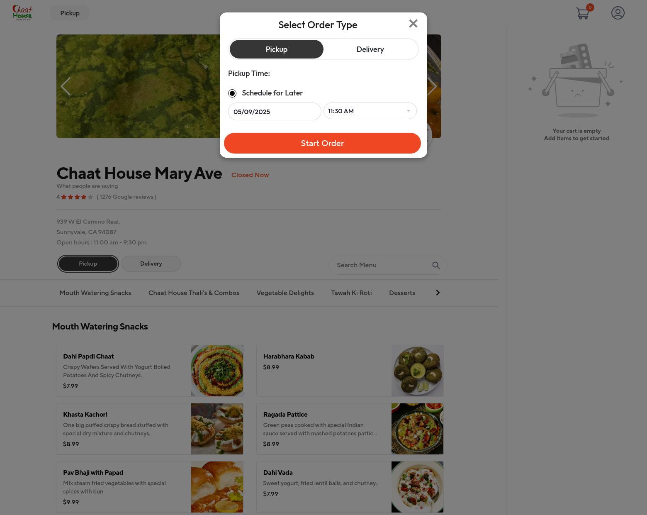Select the Vegetable Delights category tab
The image size is (647, 515).
285,293
